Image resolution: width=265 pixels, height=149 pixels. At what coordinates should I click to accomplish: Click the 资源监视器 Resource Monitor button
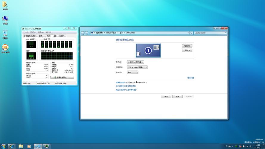click(62, 77)
